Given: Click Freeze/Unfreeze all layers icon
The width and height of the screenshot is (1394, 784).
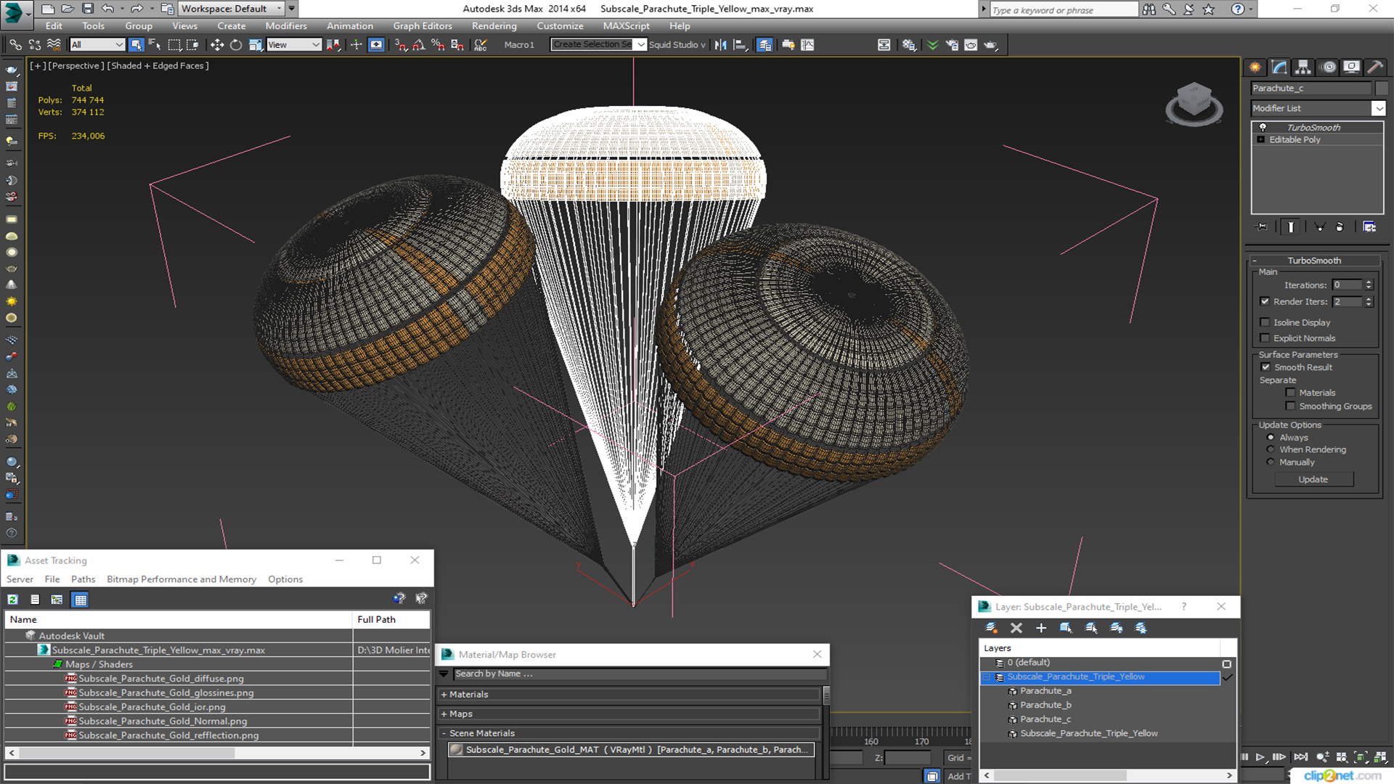Looking at the screenshot, I should (x=1141, y=628).
